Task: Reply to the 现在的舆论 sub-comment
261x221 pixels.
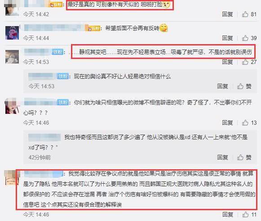Action: click(222, 86)
